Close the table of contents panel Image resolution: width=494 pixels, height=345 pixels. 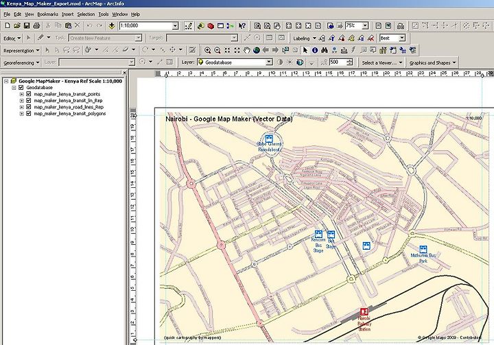tap(124, 73)
